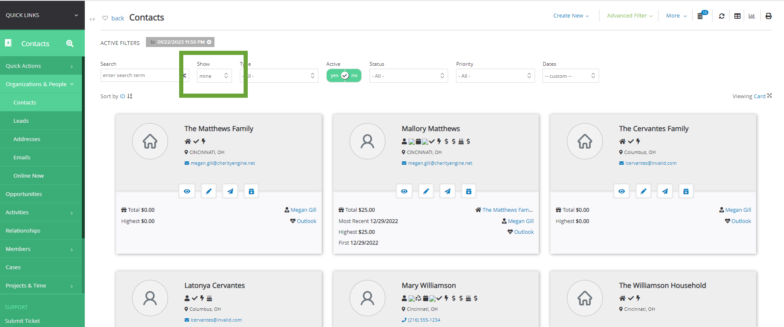The image size is (784, 327).
Task: View The Matthews Family with eye icon
Action: [x=187, y=191]
